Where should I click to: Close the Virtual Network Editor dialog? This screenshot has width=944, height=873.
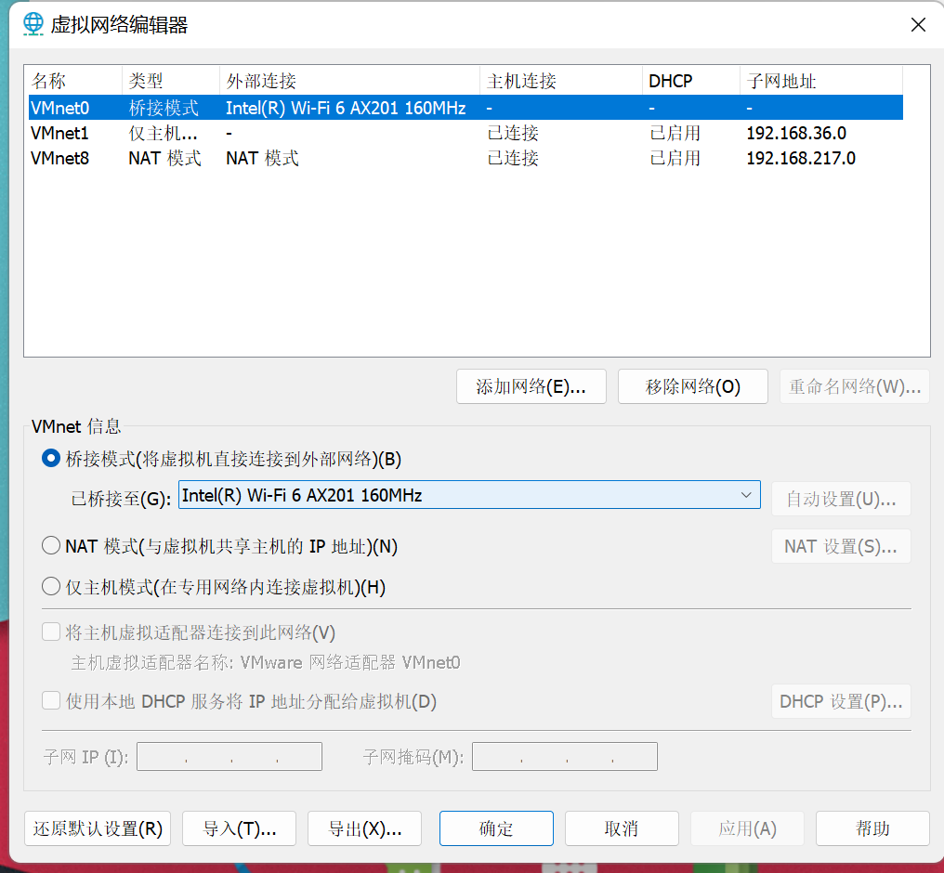(918, 25)
